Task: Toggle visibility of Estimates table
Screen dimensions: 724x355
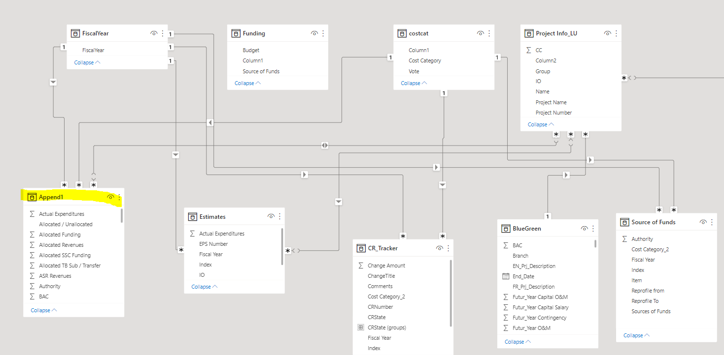Action: pyautogui.click(x=271, y=216)
